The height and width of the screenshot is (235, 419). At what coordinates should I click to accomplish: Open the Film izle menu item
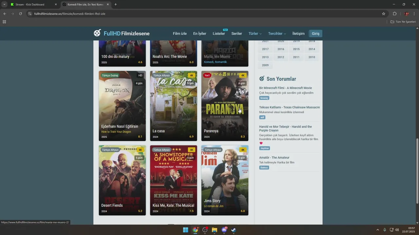tap(180, 34)
